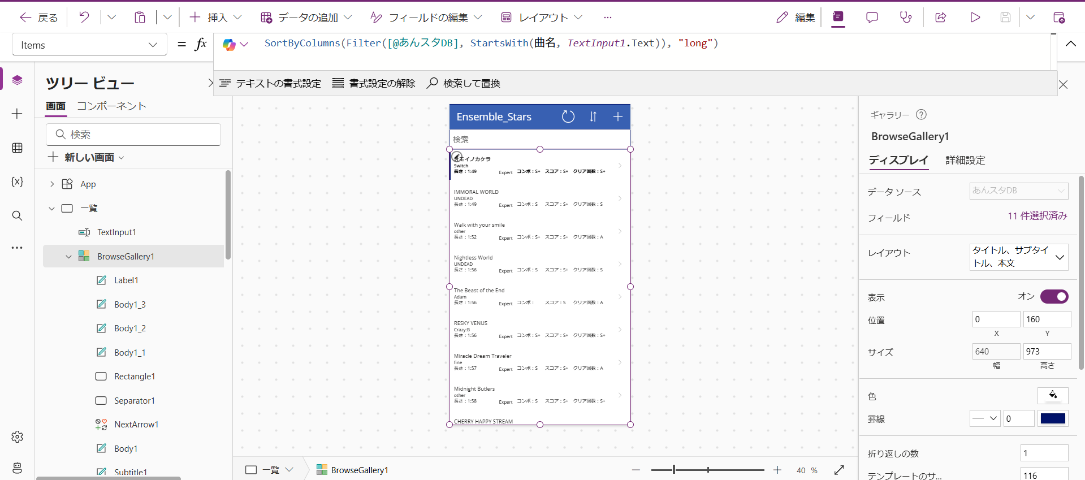Click the publish icon at top right

pyautogui.click(x=1059, y=18)
